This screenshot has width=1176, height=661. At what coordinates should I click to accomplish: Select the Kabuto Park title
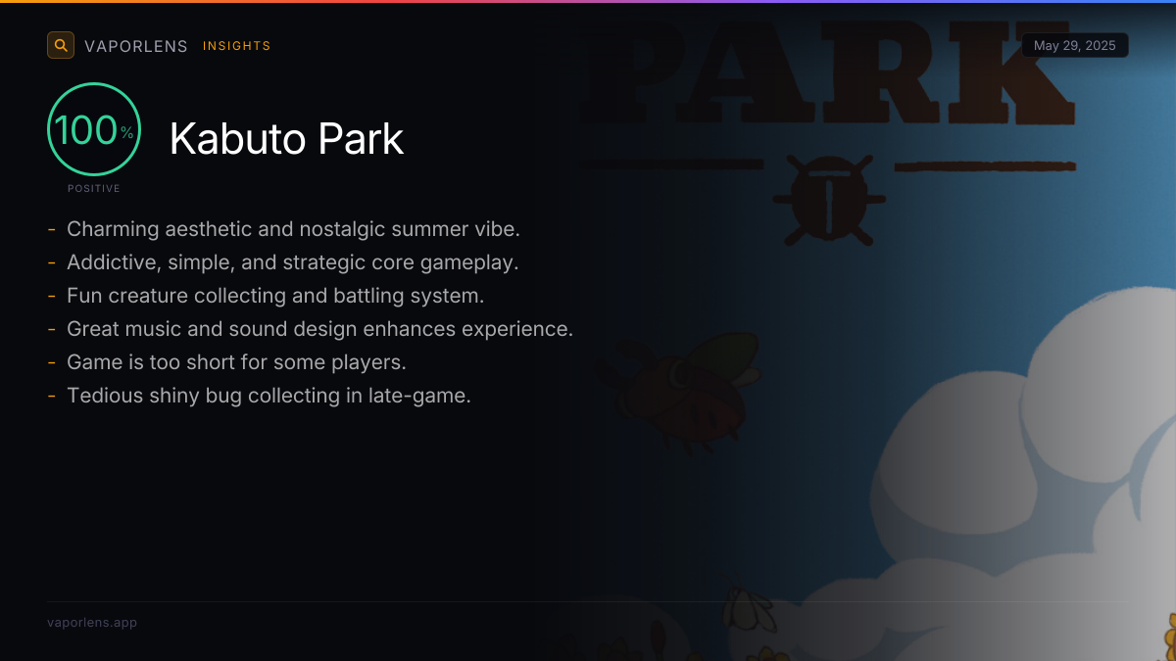[x=286, y=139]
